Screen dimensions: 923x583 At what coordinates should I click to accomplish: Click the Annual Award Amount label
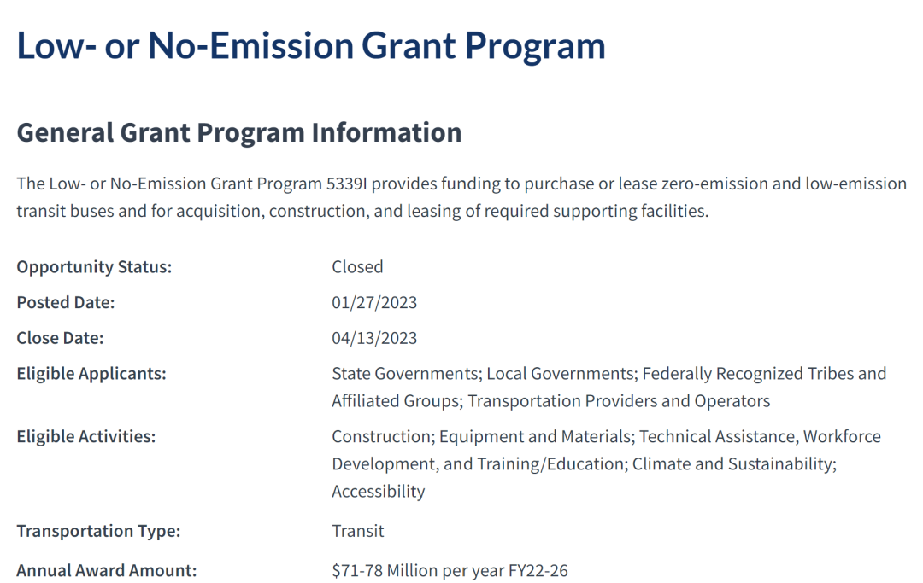pos(107,571)
